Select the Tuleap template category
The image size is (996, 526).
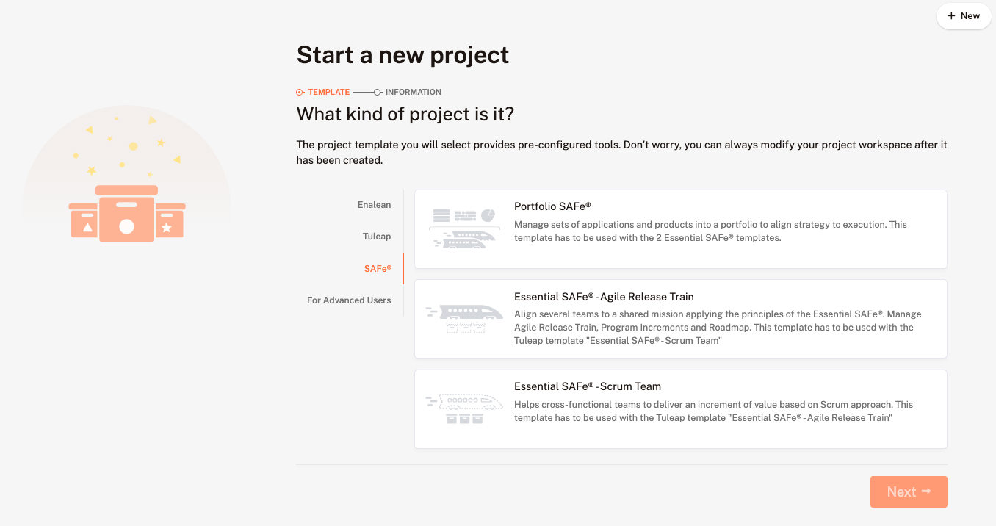click(x=377, y=237)
